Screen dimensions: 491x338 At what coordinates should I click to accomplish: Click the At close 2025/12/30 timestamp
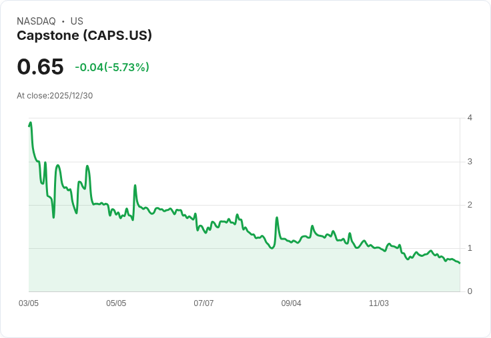coord(55,95)
